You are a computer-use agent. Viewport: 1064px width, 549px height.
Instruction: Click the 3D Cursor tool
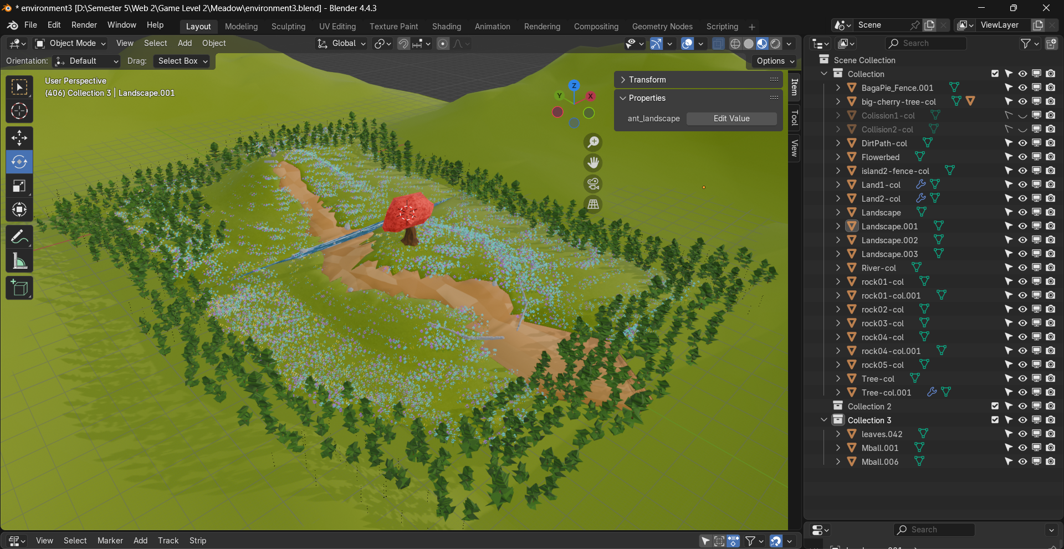19,111
